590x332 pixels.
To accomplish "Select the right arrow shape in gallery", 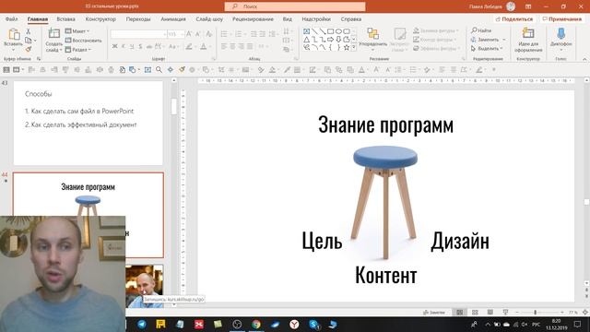I will [x=330, y=40].
